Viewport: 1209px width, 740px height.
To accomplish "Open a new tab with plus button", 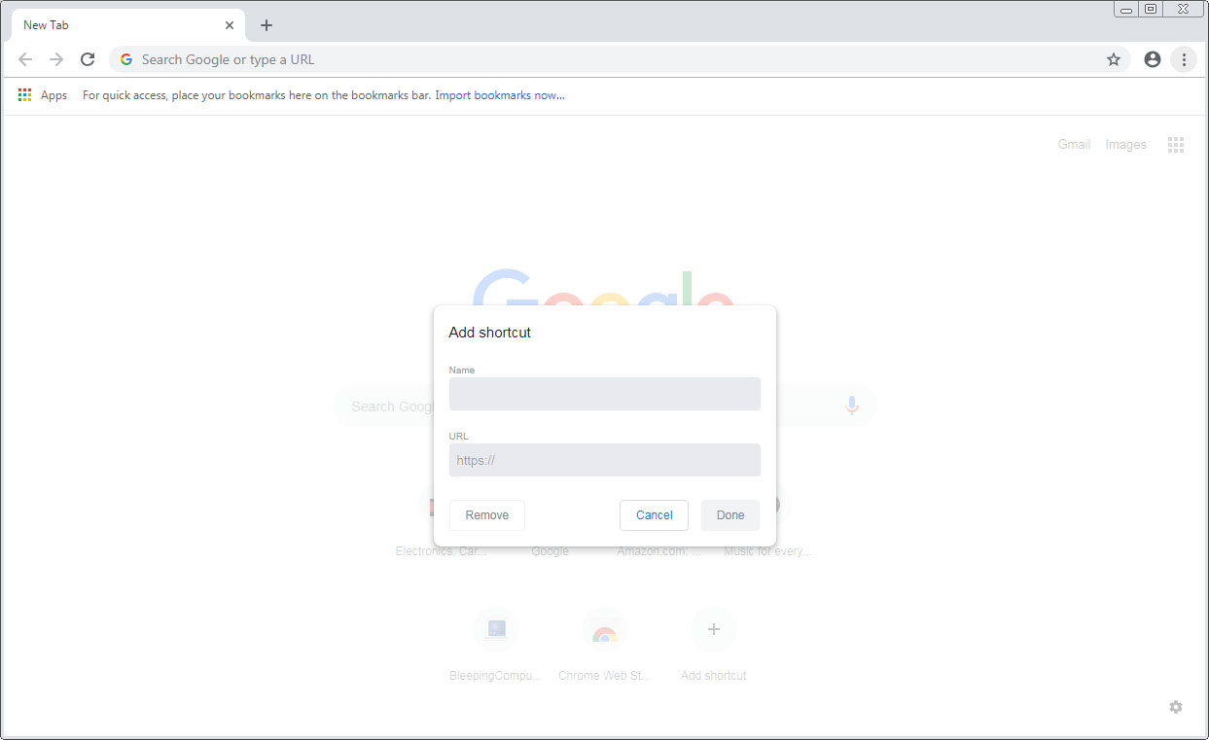I will 267,25.
